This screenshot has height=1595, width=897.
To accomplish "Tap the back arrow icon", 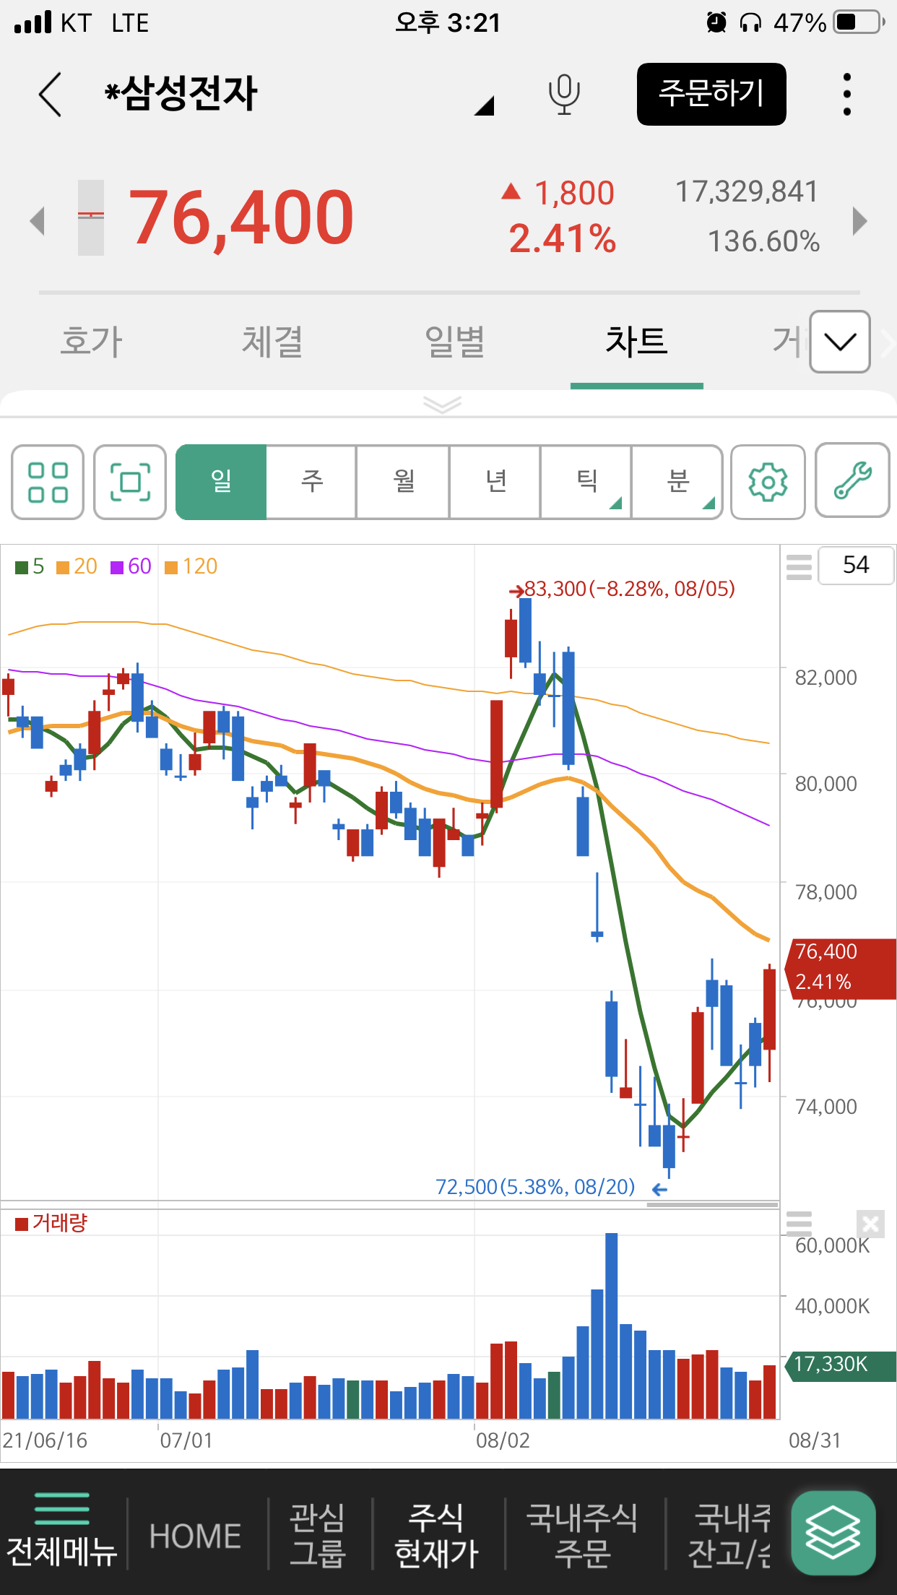I will coord(50,94).
